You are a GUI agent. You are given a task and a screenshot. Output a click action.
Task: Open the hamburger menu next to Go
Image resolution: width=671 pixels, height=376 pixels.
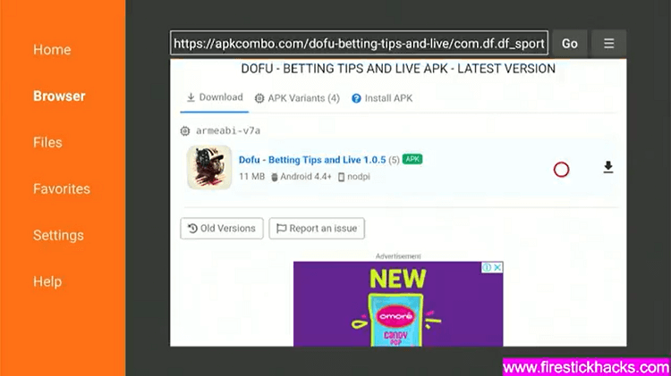pos(608,44)
